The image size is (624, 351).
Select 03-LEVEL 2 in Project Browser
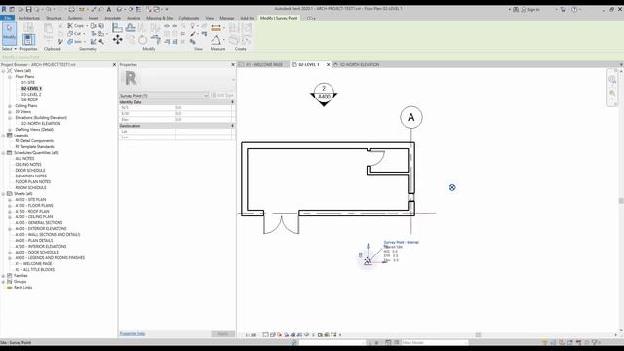(x=31, y=95)
